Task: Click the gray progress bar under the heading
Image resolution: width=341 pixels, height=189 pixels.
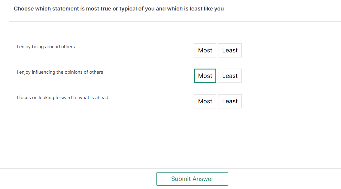Action: point(175,21)
